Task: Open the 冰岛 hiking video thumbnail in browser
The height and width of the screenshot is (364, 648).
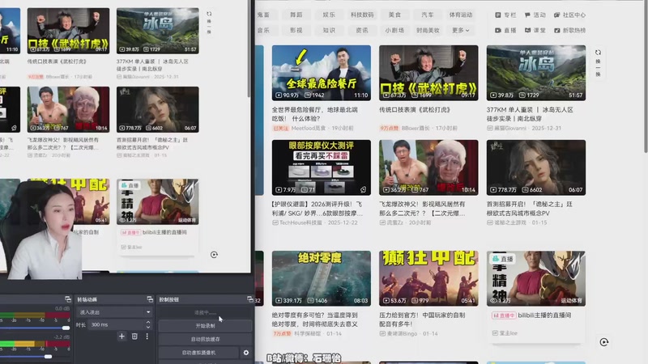Action: (x=536, y=73)
